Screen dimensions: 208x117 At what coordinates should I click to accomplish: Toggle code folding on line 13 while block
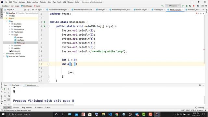pyautogui.click(x=48, y=64)
